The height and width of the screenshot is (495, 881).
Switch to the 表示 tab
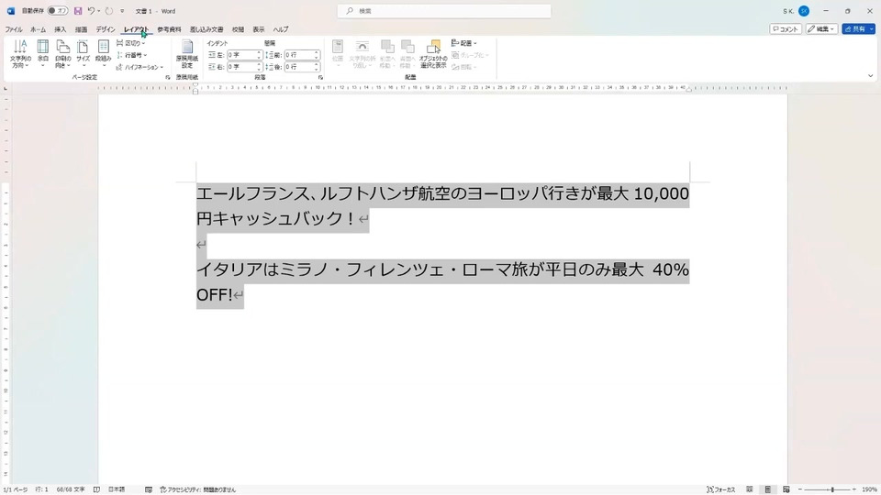[x=259, y=29]
